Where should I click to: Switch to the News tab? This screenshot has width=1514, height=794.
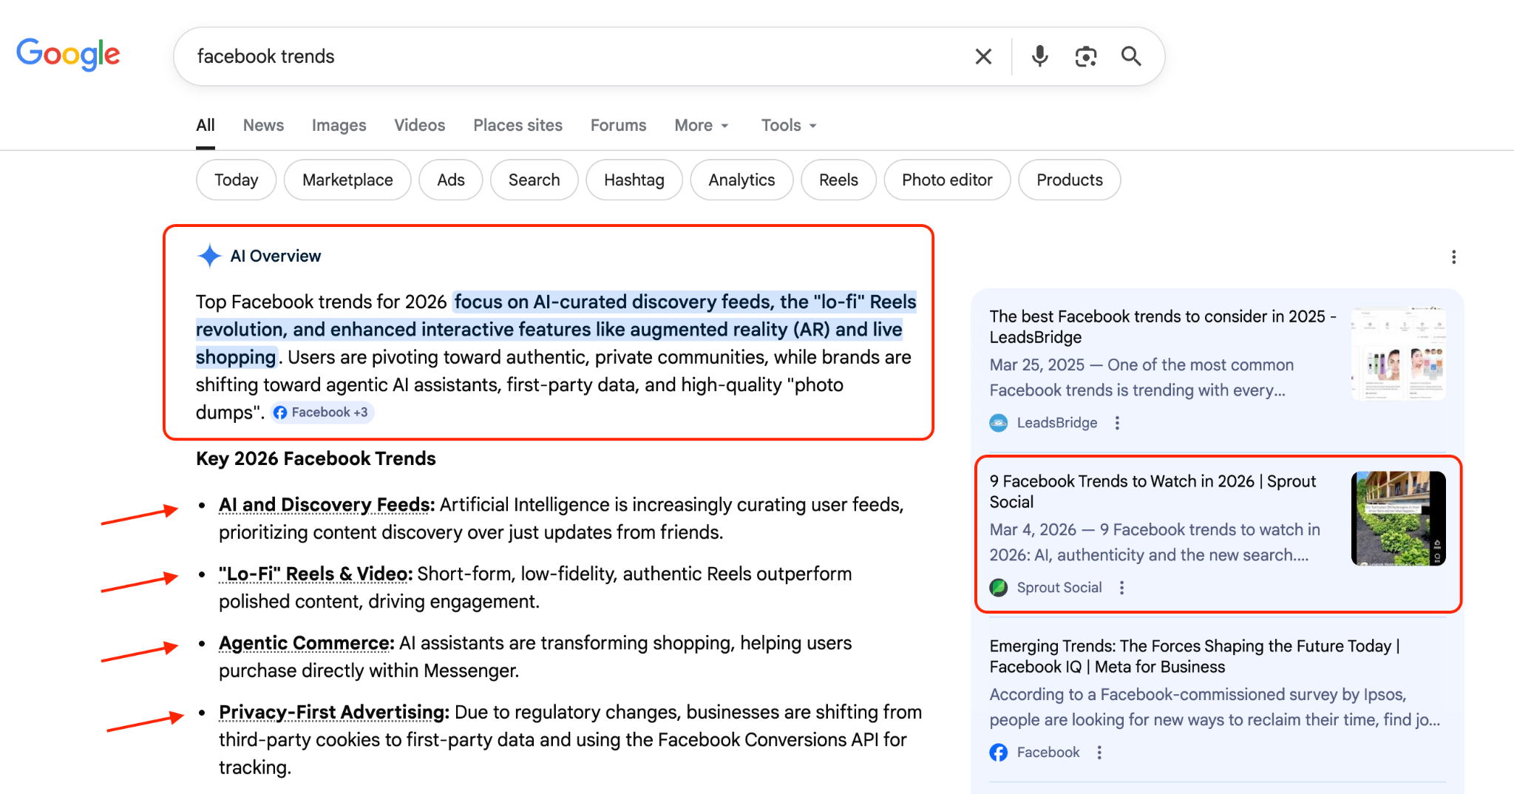(263, 126)
